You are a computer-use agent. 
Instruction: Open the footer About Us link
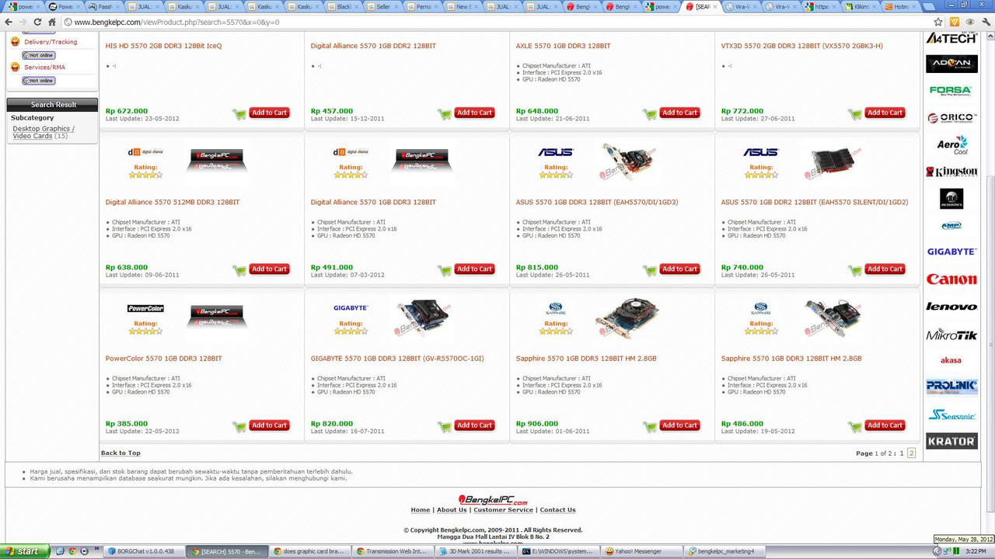coord(452,510)
